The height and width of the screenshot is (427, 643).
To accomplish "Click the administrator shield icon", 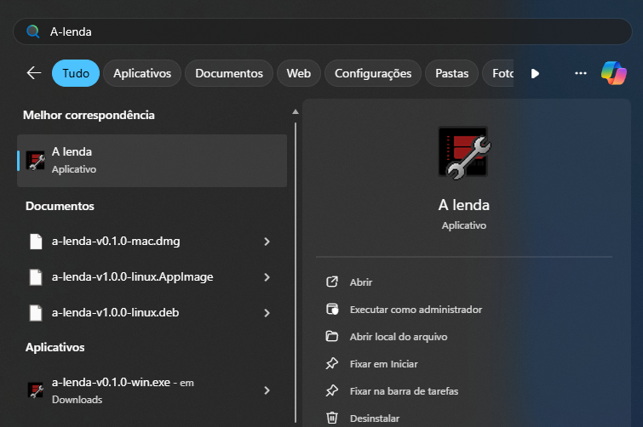I will 332,309.
